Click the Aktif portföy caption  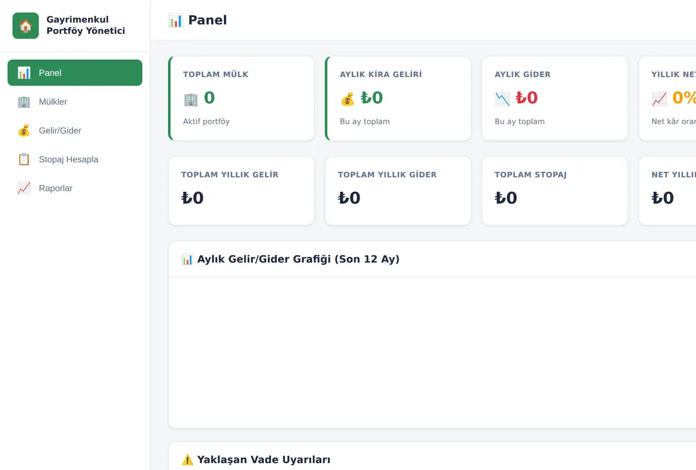(x=206, y=122)
